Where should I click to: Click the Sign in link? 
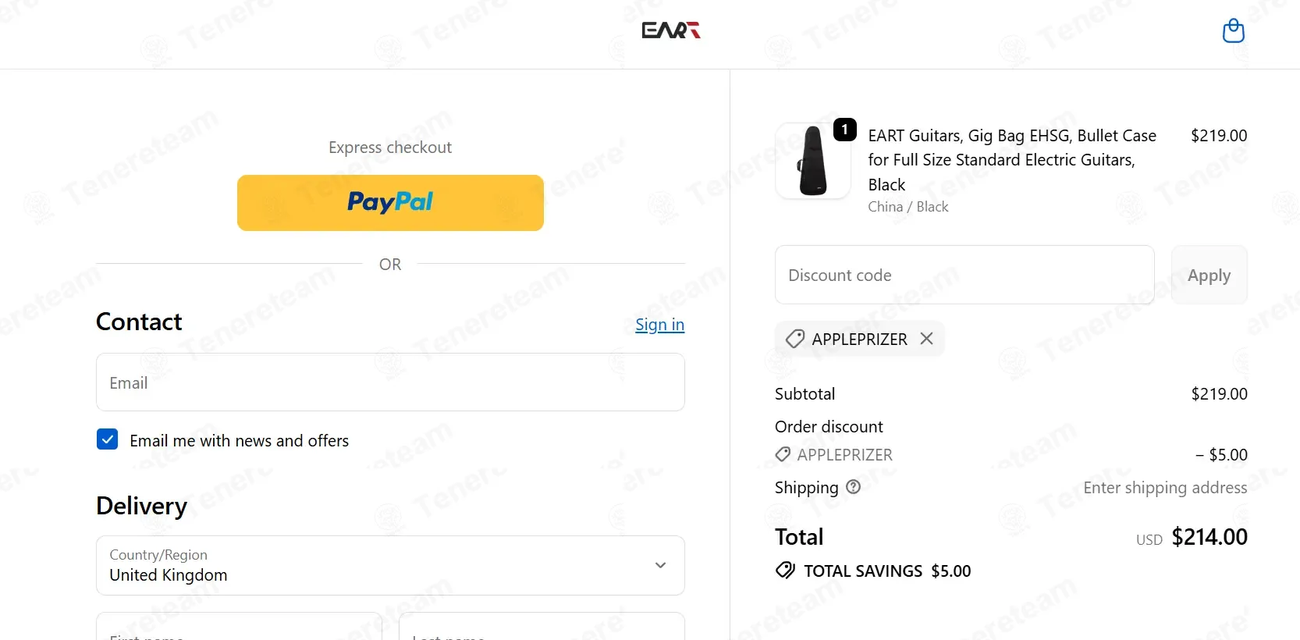659,325
